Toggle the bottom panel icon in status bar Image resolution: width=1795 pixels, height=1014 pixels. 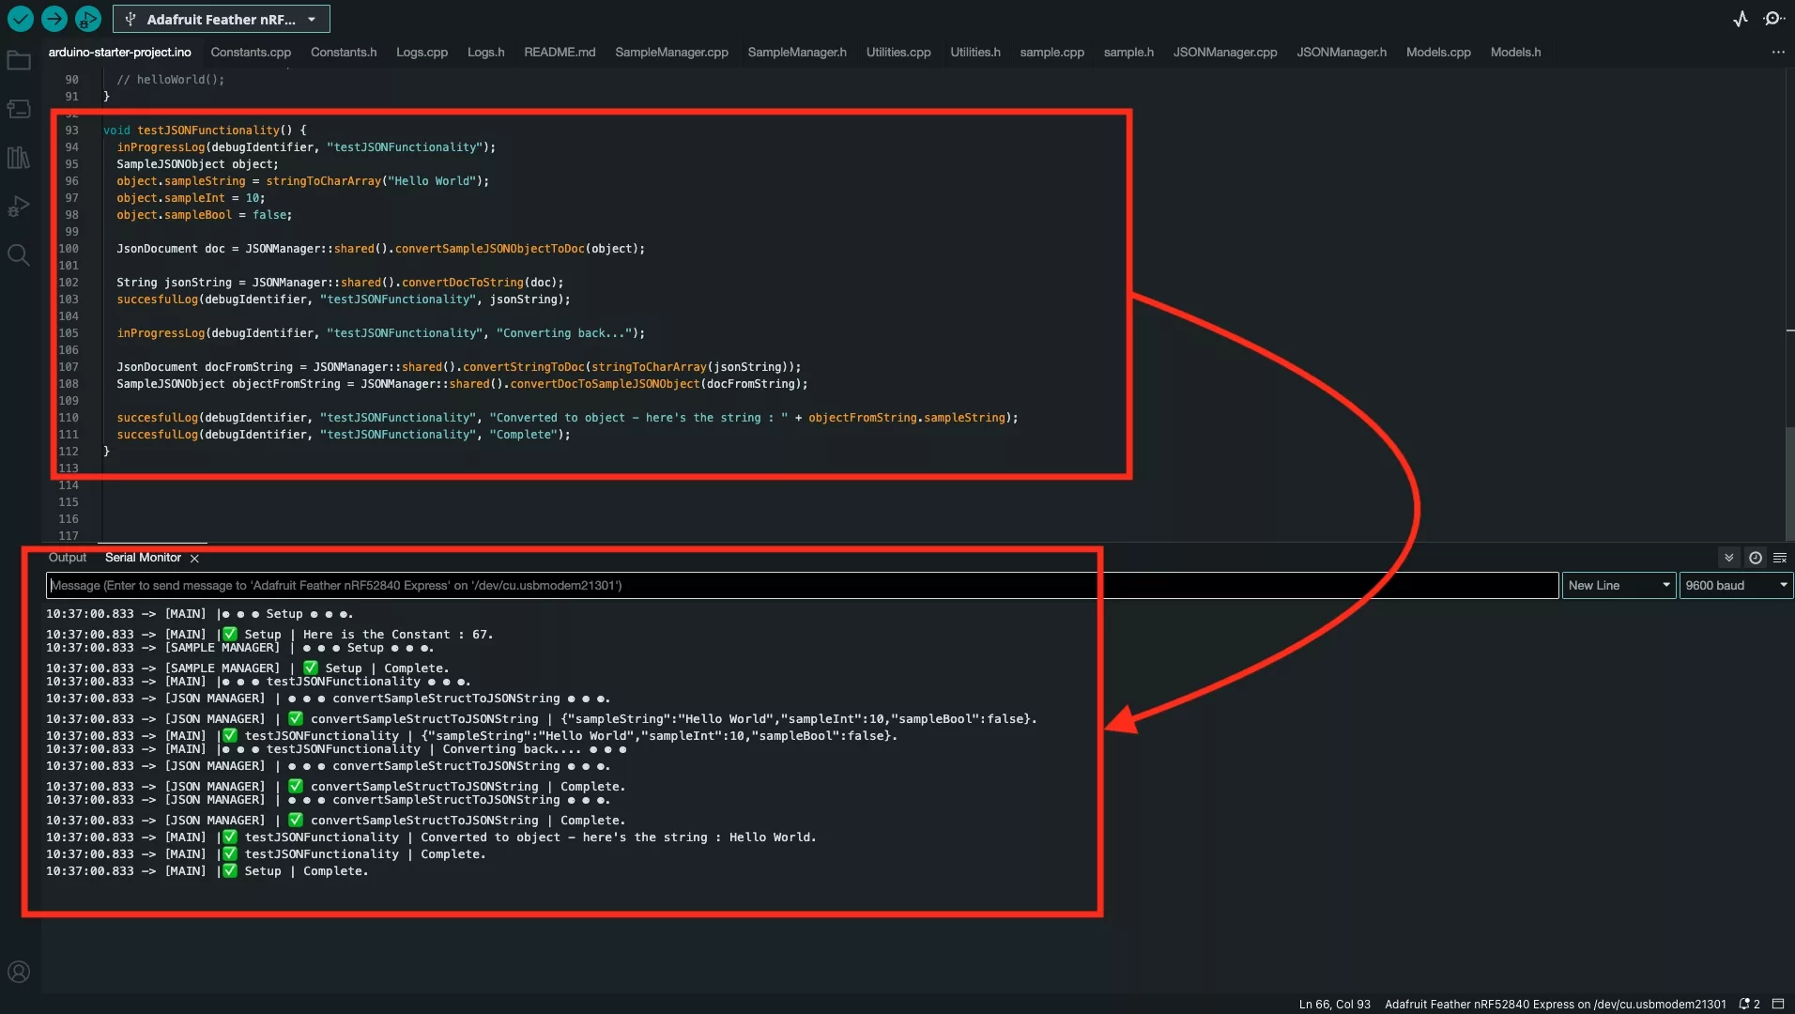(1778, 1004)
